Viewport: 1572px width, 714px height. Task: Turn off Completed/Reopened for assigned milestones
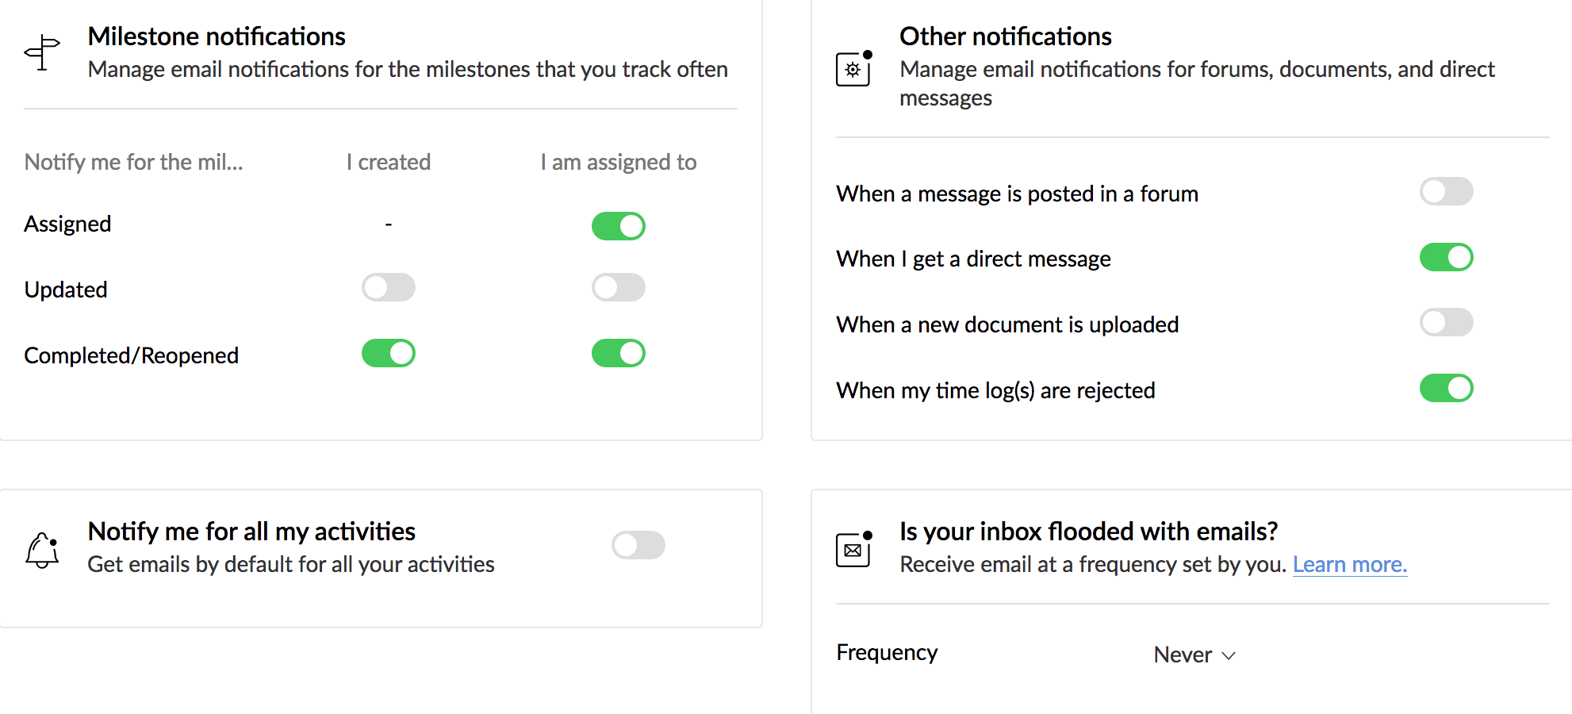(619, 353)
